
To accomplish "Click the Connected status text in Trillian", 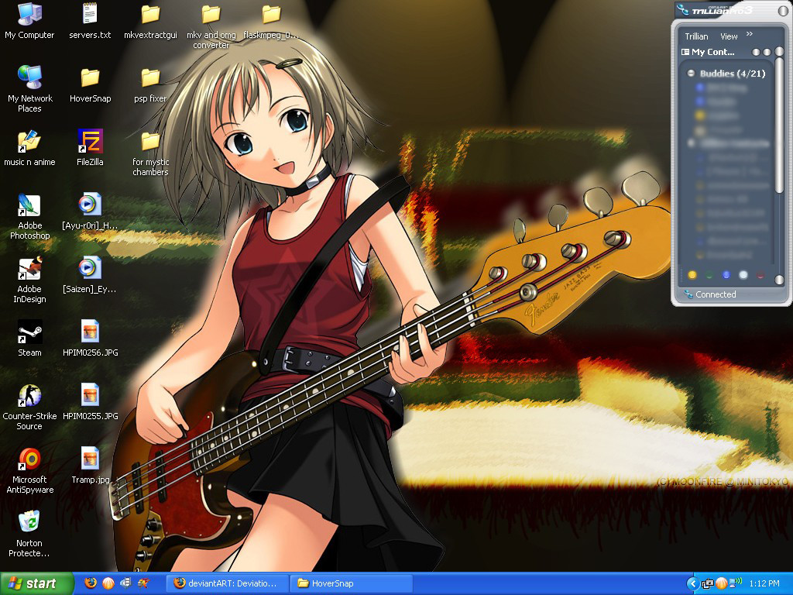I will [716, 294].
